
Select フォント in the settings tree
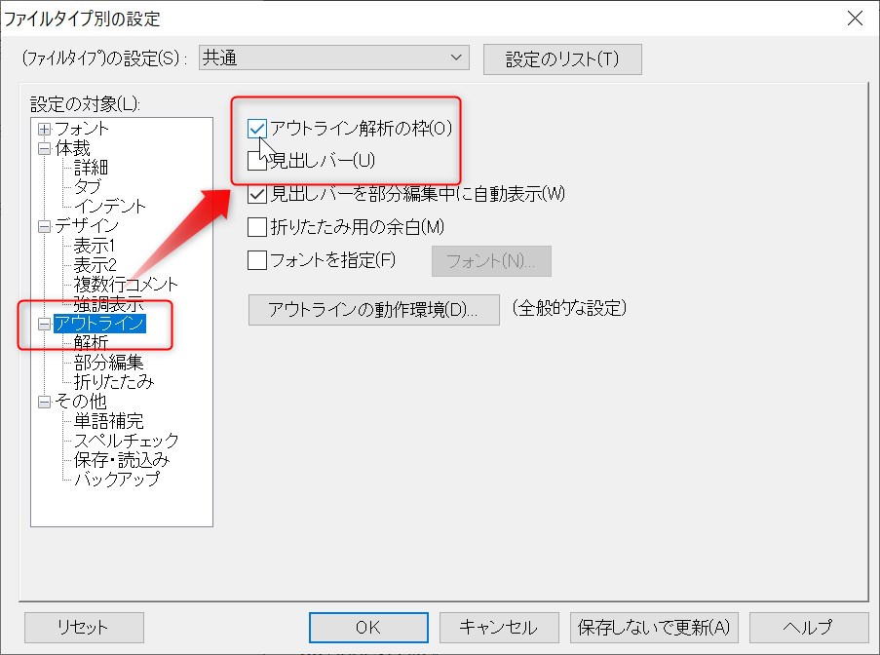82,129
